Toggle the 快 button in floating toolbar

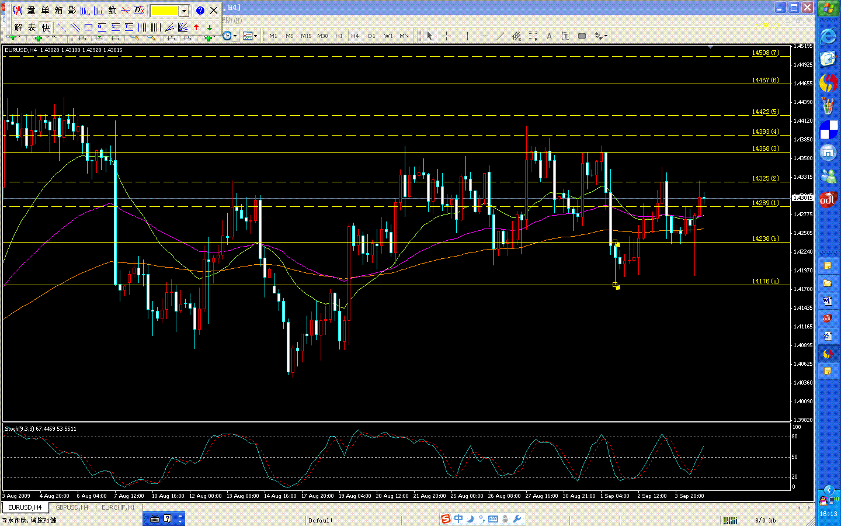click(x=46, y=27)
